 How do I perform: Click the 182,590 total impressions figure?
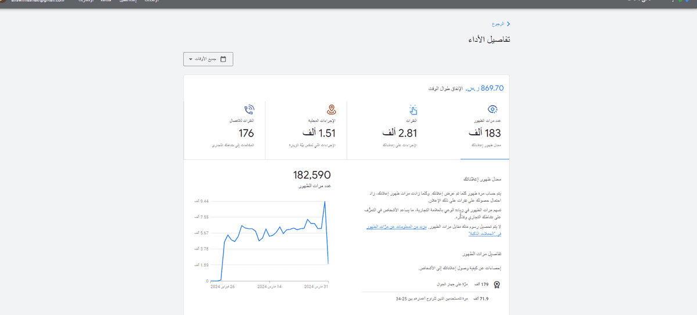tap(311, 174)
